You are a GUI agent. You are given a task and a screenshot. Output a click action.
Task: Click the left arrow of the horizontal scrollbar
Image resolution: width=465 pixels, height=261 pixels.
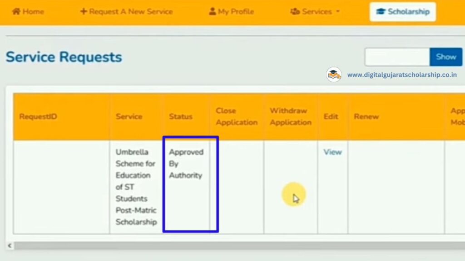coord(9,246)
